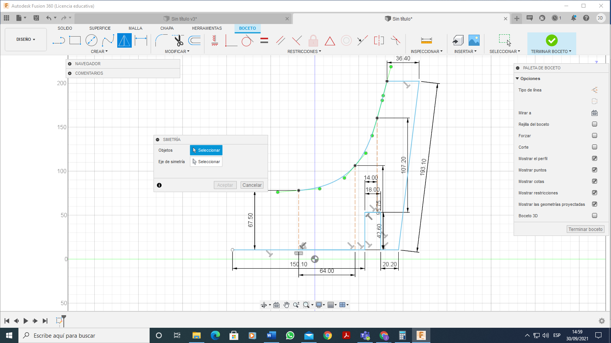611x343 pixels.
Task: Apply the Midpoint triangle constraint
Action: pyautogui.click(x=330, y=41)
